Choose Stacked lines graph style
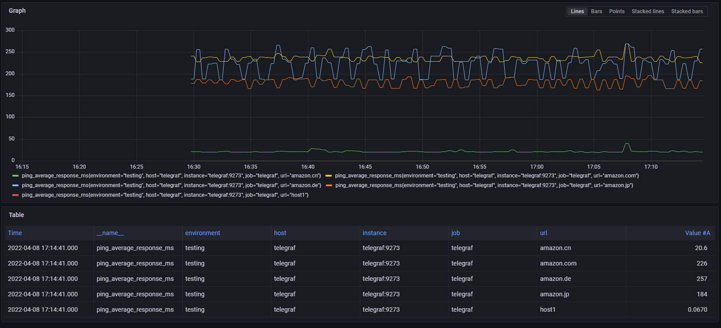Image resolution: width=721 pixels, height=328 pixels. point(647,11)
